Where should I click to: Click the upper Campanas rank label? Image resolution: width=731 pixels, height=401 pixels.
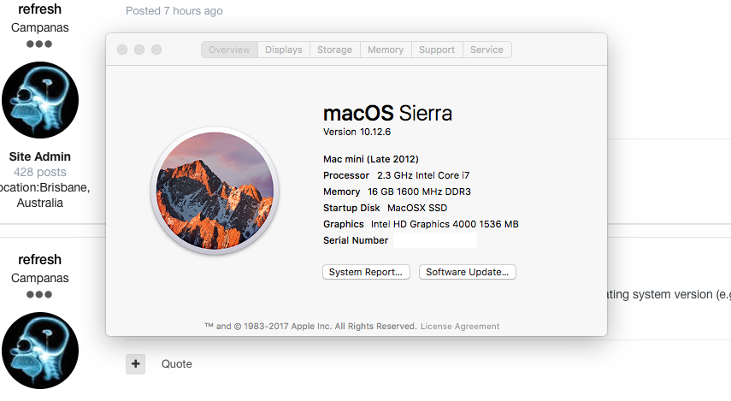click(39, 27)
